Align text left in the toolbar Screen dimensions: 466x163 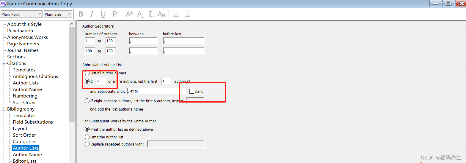pos(176,14)
